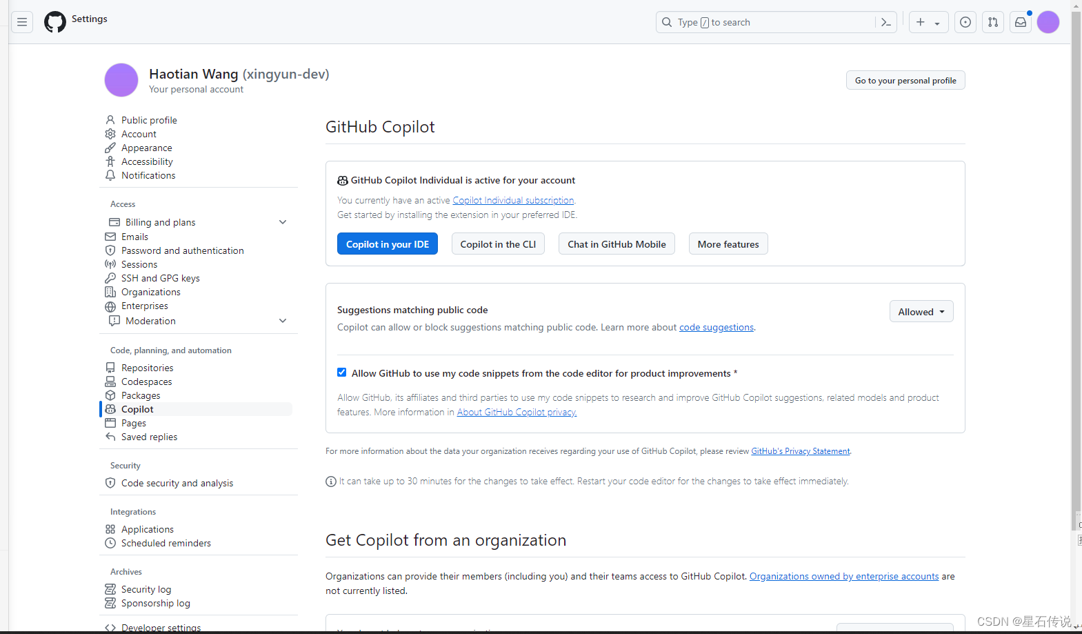Click the Haotian Wang account name
This screenshot has width=1082, height=634.
coord(194,74)
